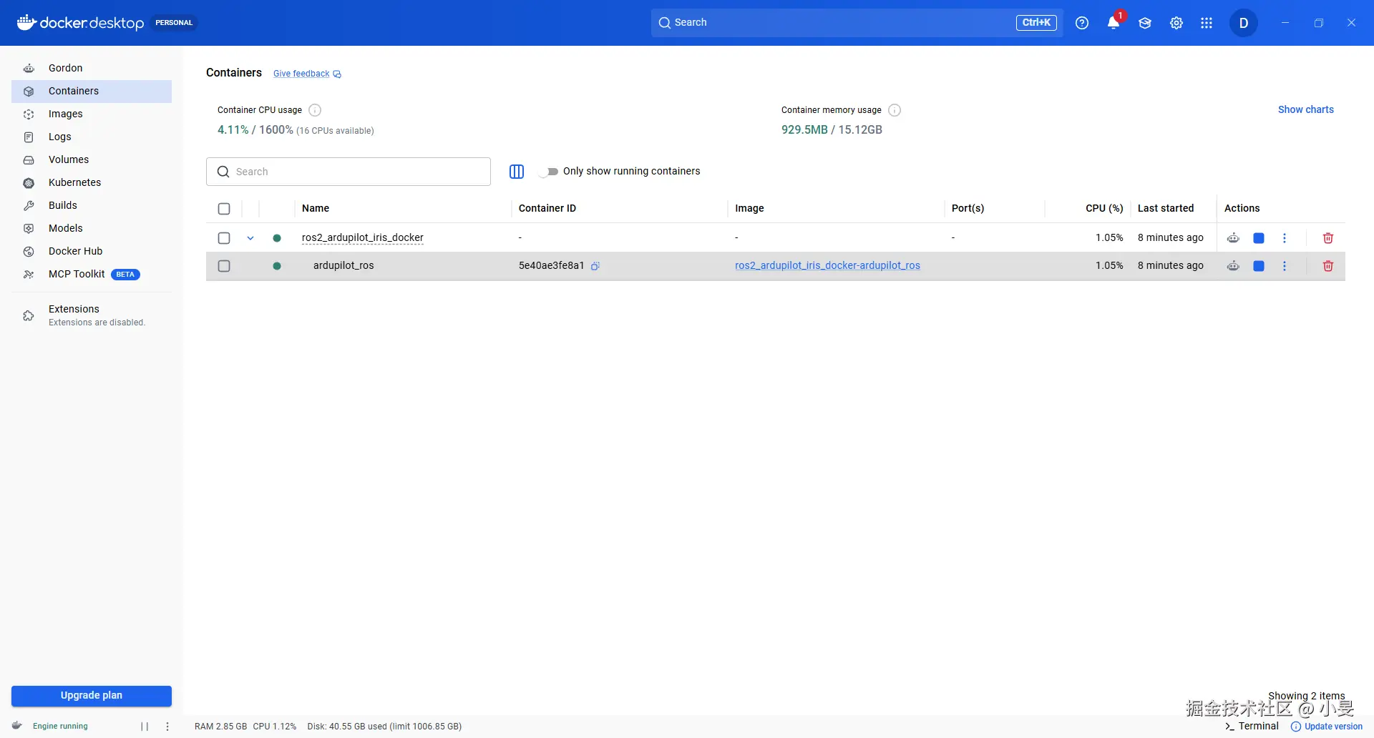Check the ardupilot_ros row checkbox
Viewport: 1374px width, 738px height.
point(224,266)
